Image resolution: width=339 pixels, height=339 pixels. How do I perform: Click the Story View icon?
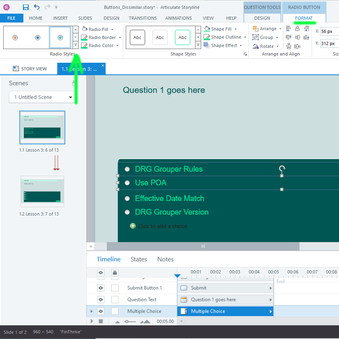[x=16, y=69]
